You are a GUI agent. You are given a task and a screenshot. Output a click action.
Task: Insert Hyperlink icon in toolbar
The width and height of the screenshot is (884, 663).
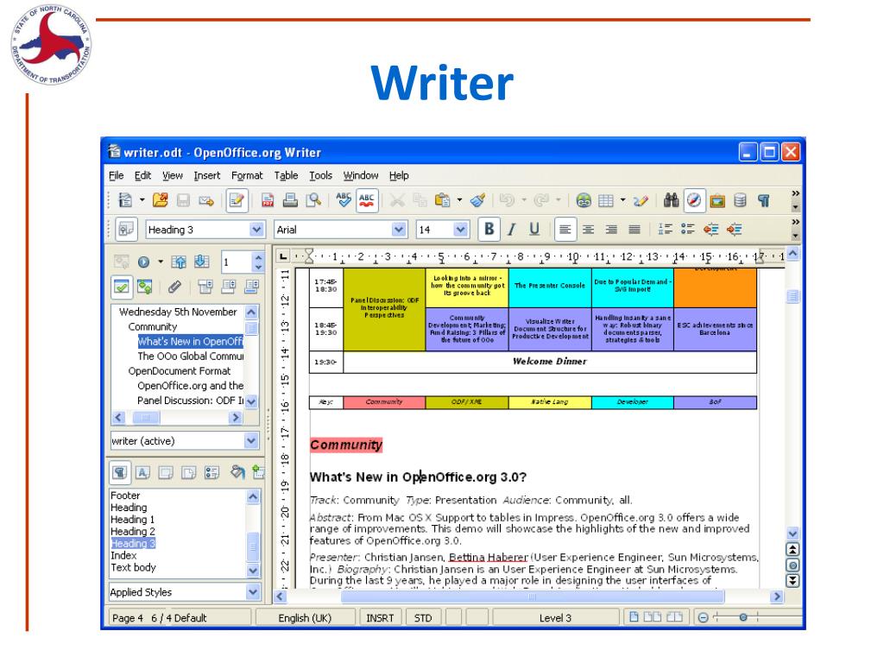(x=584, y=200)
